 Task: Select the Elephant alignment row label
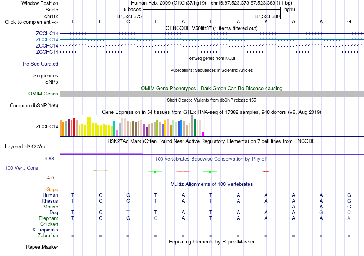click(49, 218)
